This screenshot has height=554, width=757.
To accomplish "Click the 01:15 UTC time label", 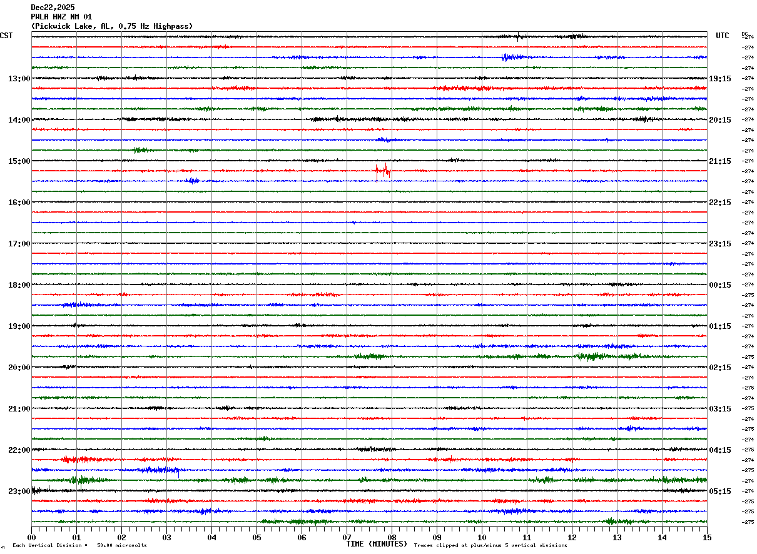I will (x=720, y=326).
